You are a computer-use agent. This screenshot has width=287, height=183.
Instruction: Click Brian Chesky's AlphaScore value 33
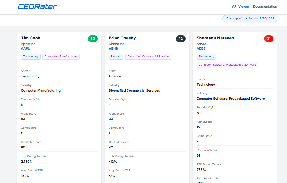tap(111, 119)
